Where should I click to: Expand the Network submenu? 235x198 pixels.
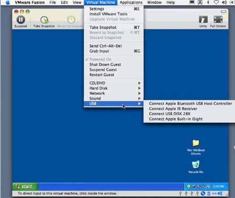click(114, 93)
